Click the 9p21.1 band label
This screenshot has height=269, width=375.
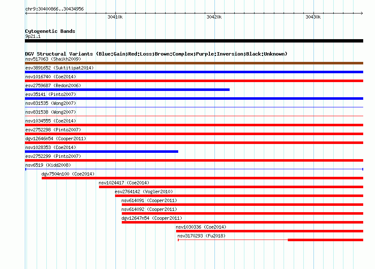33,36
